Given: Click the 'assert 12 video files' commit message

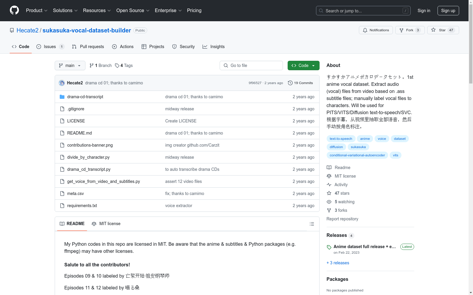Looking at the screenshot, I should (x=184, y=181).
